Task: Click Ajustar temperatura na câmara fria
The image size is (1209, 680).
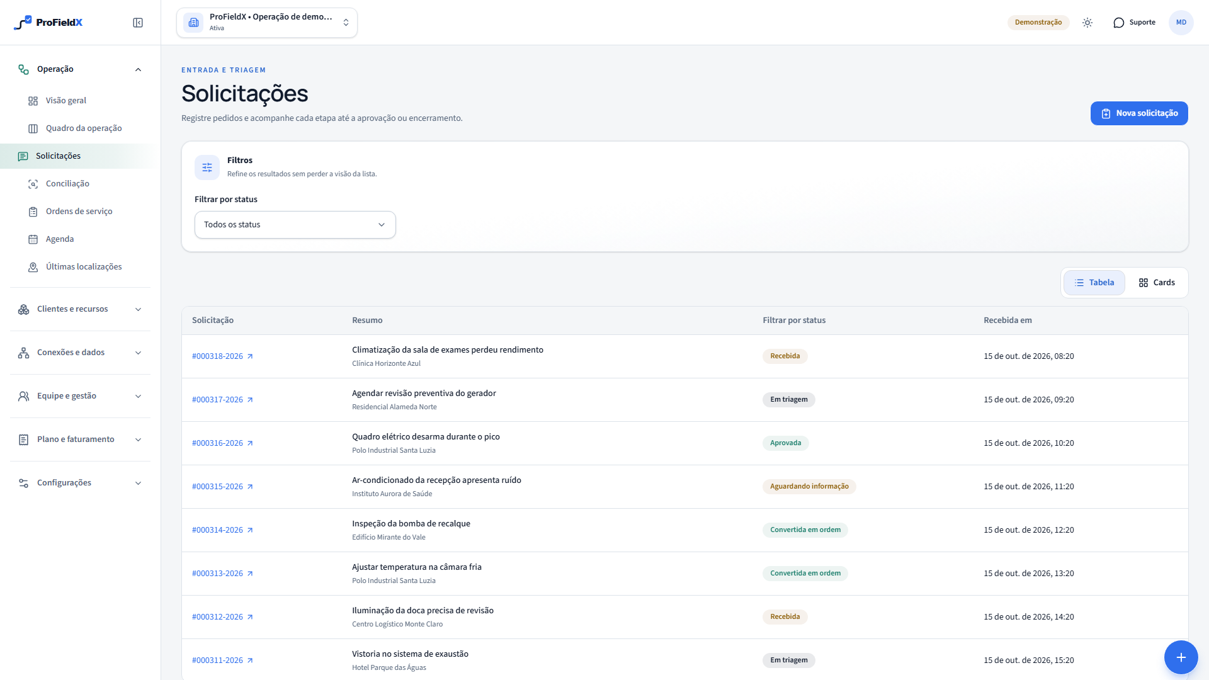Action: [x=417, y=567]
